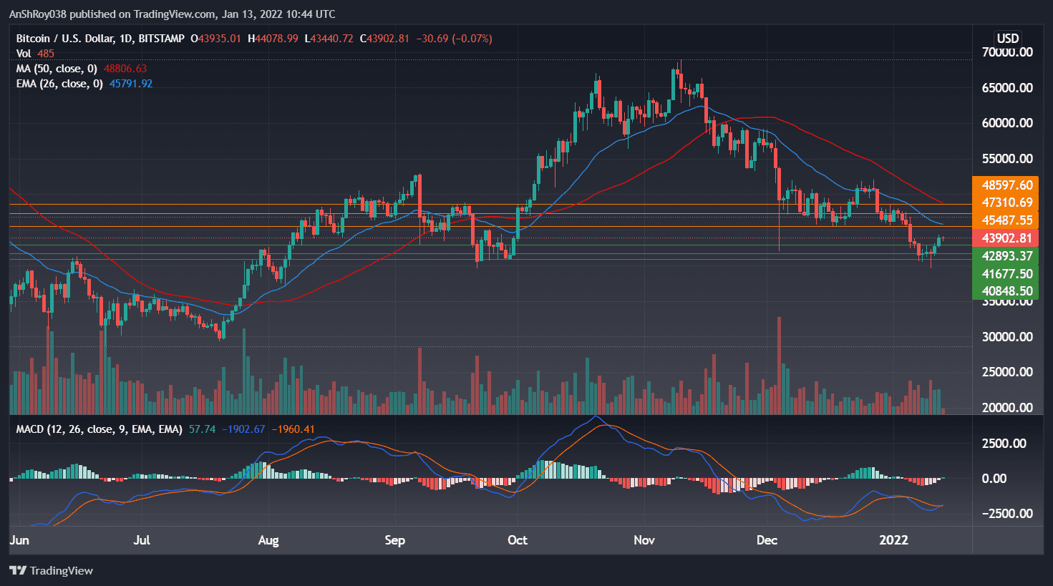Click the Dec label on the time axis
Image resolution: width=1053 pixels, height=586 pixels.
point(767,541)
